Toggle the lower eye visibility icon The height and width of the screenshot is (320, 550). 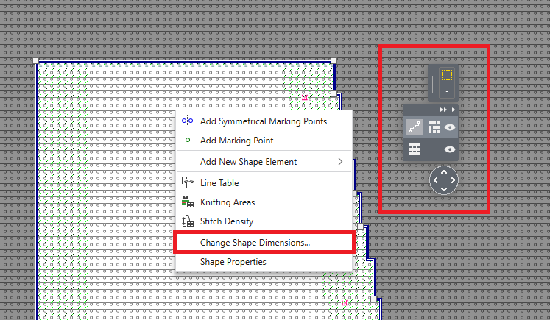coord(449,149)
